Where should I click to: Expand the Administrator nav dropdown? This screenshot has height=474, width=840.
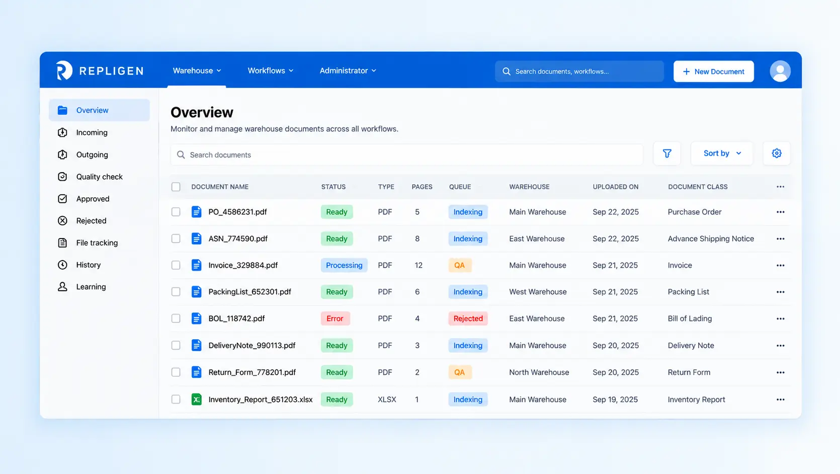click(348, 71)
